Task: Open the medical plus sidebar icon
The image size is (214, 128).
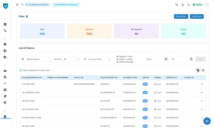Action: [x=5, y=90]
